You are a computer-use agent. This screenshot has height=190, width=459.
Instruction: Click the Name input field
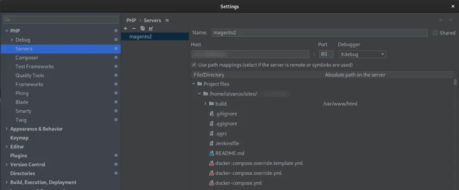point(319,33)
